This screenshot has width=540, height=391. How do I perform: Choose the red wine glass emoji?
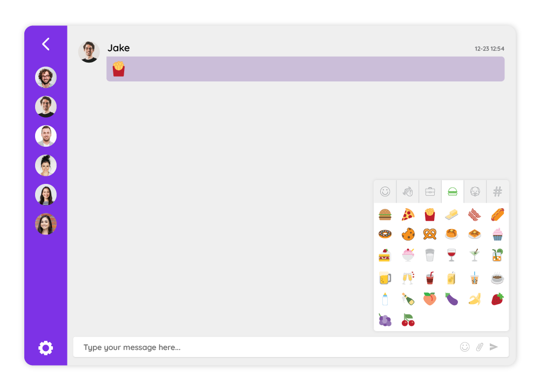tap(451, 255)
